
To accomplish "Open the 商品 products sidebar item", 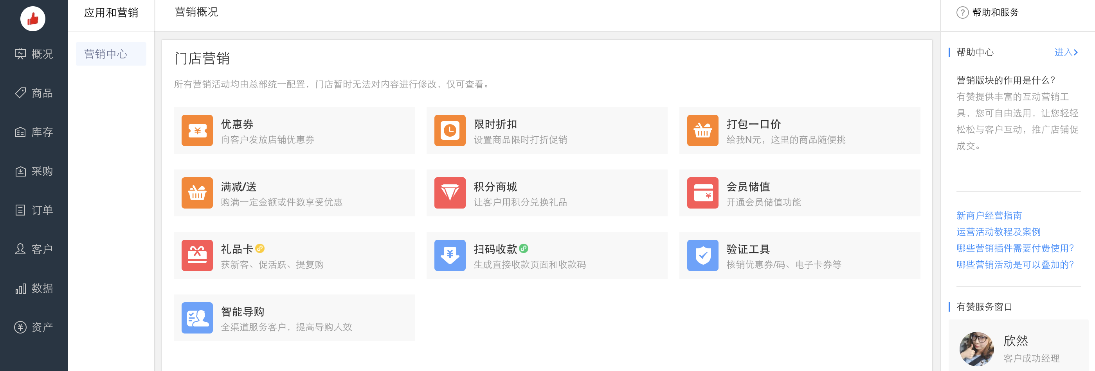I will point(34,93).
